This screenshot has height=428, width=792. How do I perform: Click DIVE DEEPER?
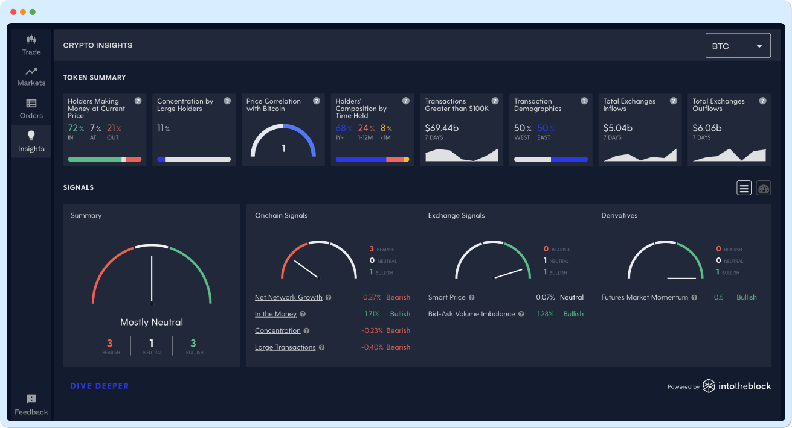(100, 385)
